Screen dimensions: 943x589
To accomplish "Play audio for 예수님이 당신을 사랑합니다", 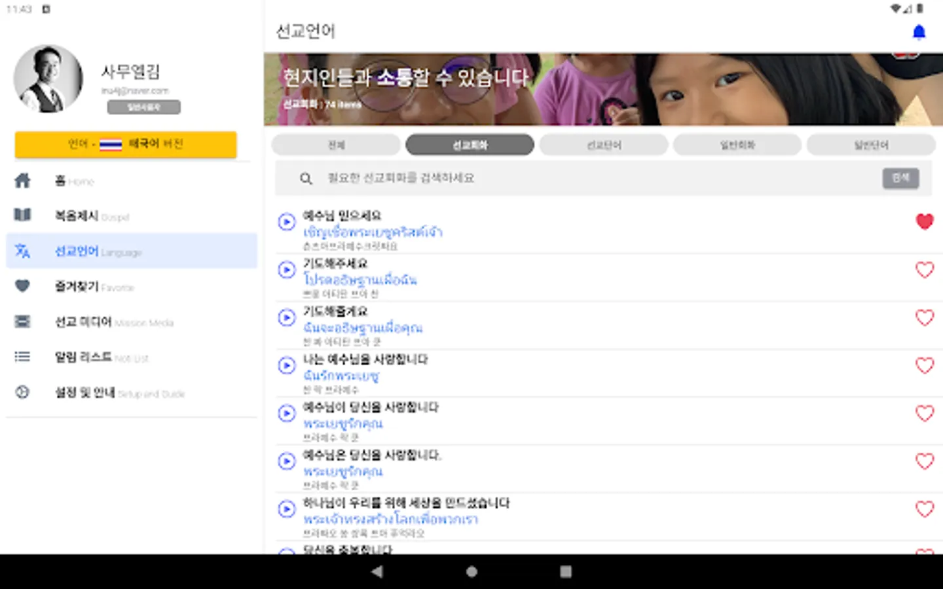I will coord(287,414).
